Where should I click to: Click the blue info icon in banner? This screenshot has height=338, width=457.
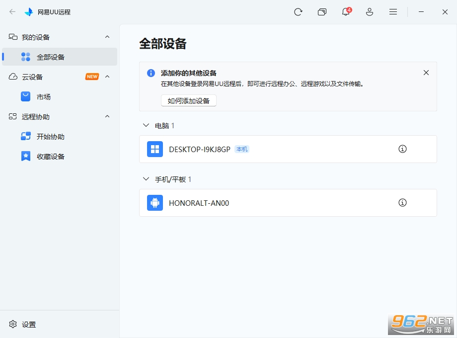coord(151,73)
